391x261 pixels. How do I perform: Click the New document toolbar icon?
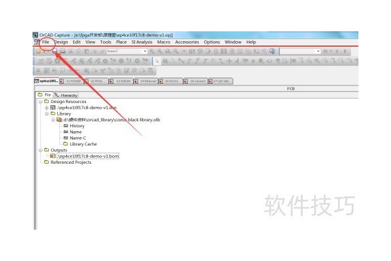click(38, 51)
